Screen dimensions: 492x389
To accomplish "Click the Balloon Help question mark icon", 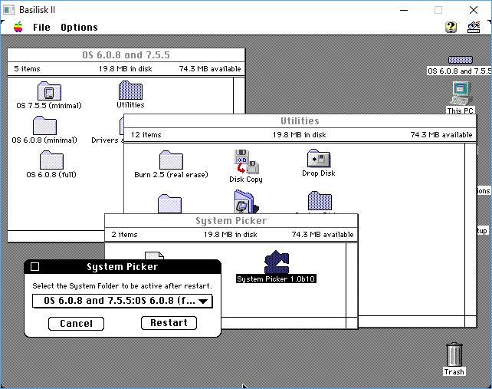I will point(451,28).
